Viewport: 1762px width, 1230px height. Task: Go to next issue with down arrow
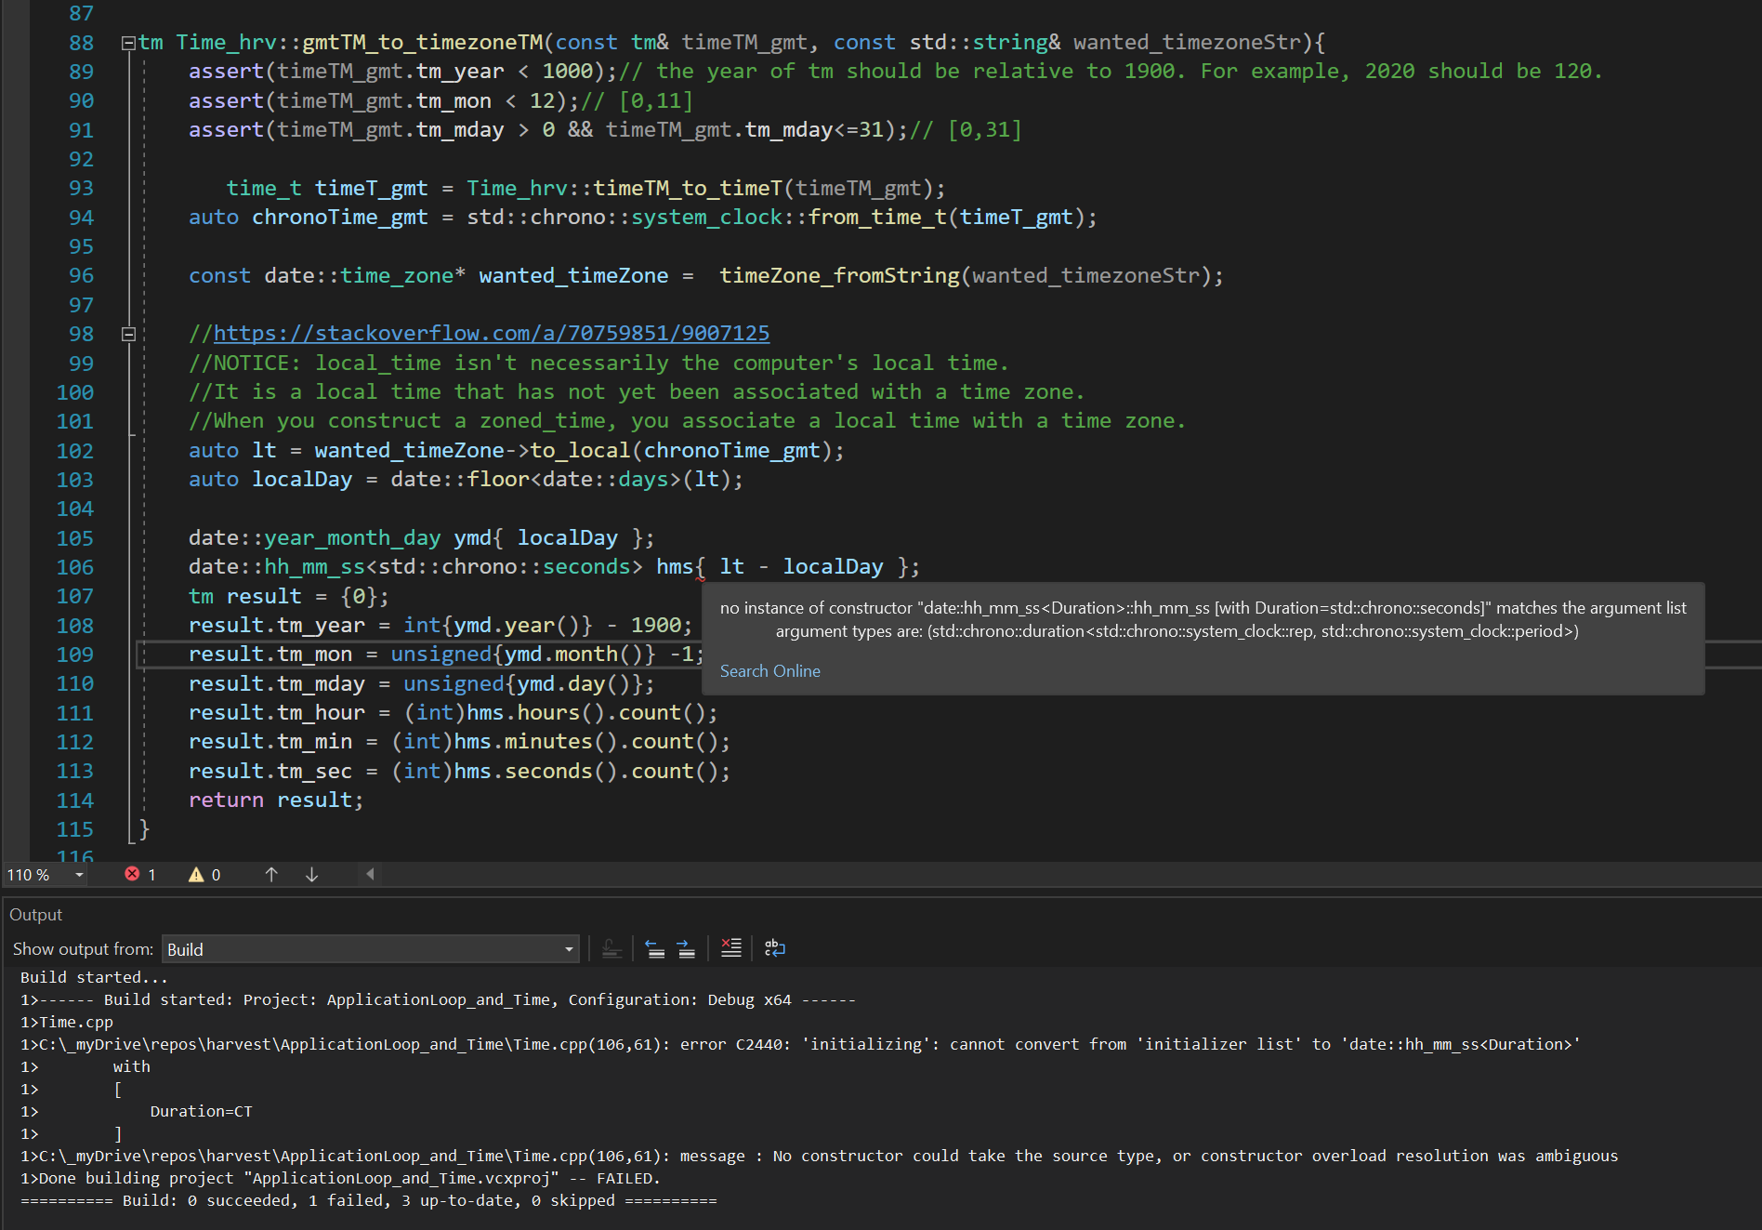point(312,874)
